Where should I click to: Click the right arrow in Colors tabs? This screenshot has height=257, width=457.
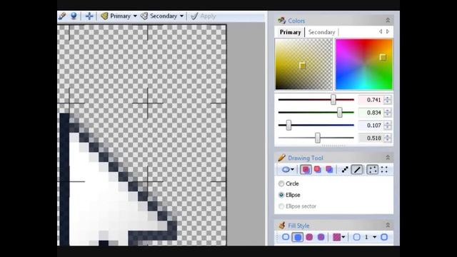pyautogui.click(x=388, y=31)
